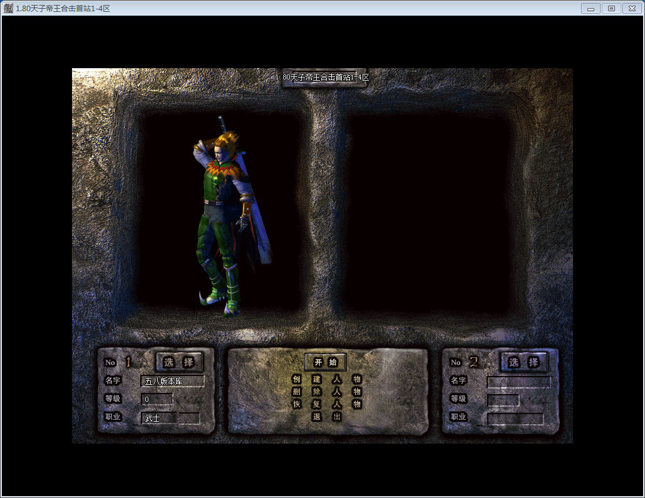Click the empty slot 2 name field

(519, 382)
